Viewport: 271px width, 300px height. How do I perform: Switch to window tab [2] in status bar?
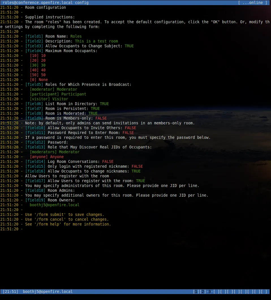click(203, 292)
